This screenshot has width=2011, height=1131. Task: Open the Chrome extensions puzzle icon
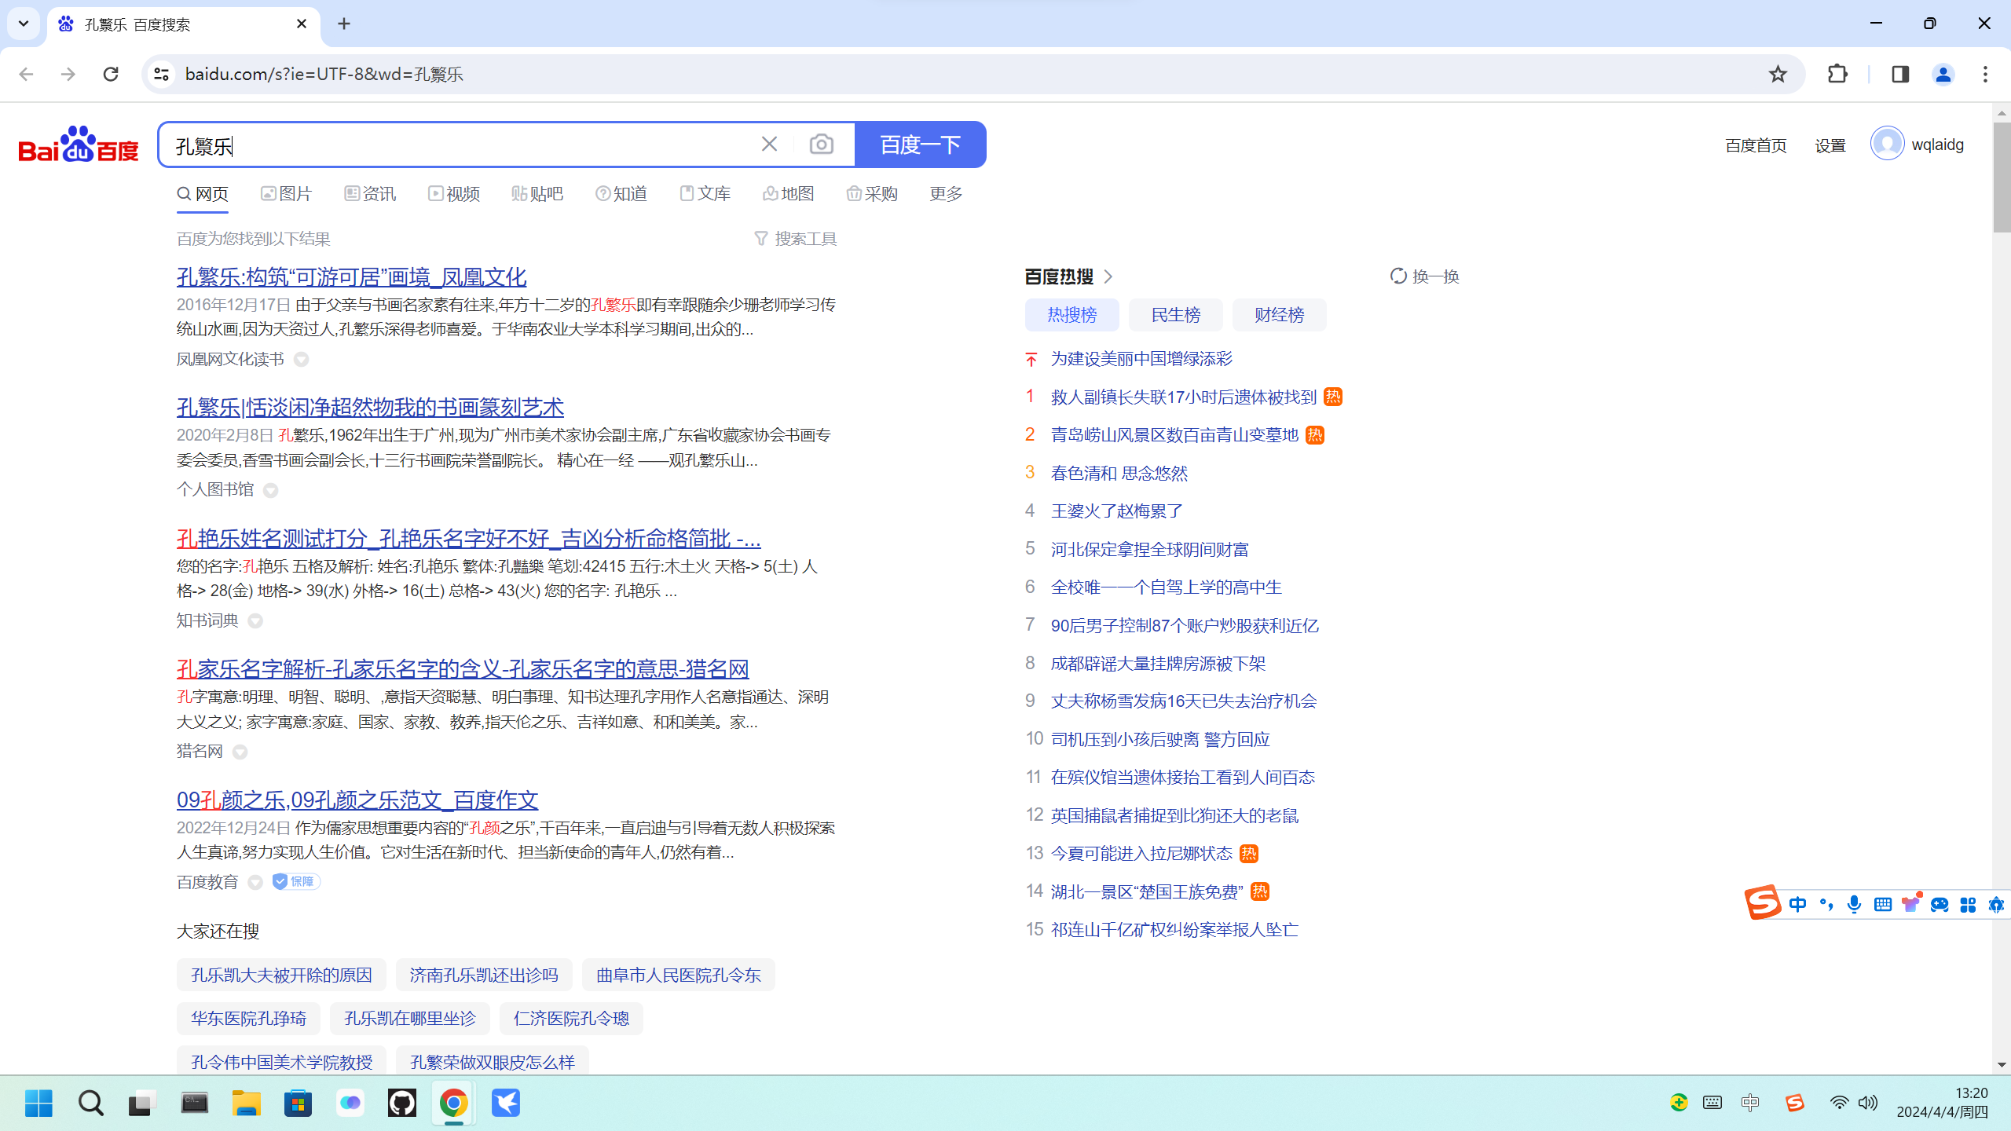click(1837, 74)
